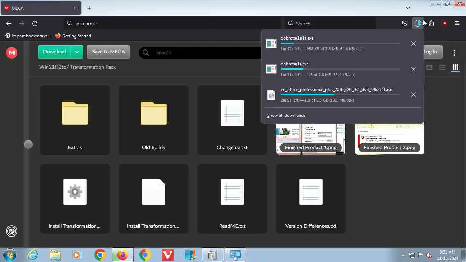Screen dimensions: 466x262
Task: Open Vivaldi browser from taskbar
Action: point(167,255)
